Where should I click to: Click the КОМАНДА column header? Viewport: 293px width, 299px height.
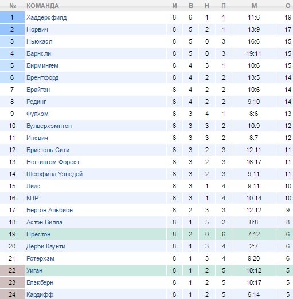pyautogui.click(x=42, y=6)
